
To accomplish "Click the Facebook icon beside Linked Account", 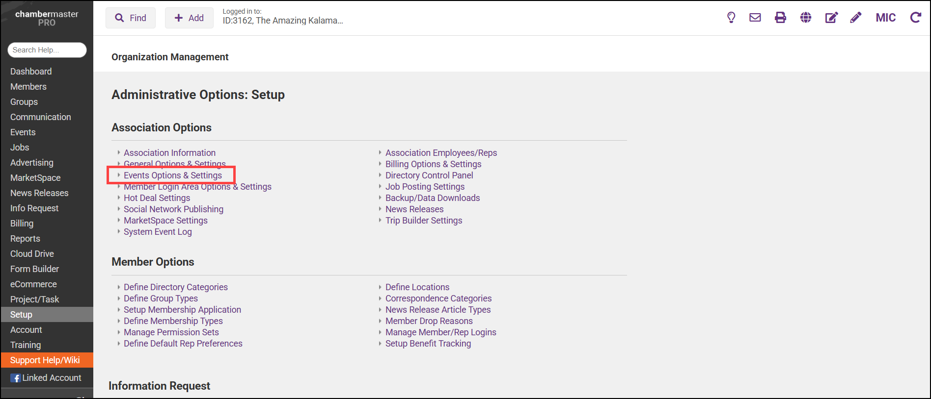I will (x=16, y=378).
